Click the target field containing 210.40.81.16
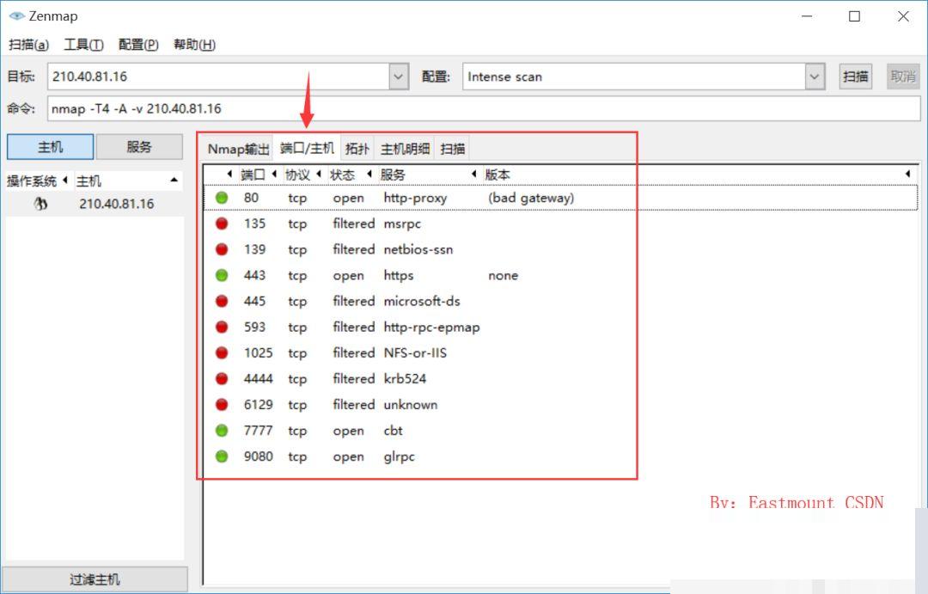 tap(219, 77)
